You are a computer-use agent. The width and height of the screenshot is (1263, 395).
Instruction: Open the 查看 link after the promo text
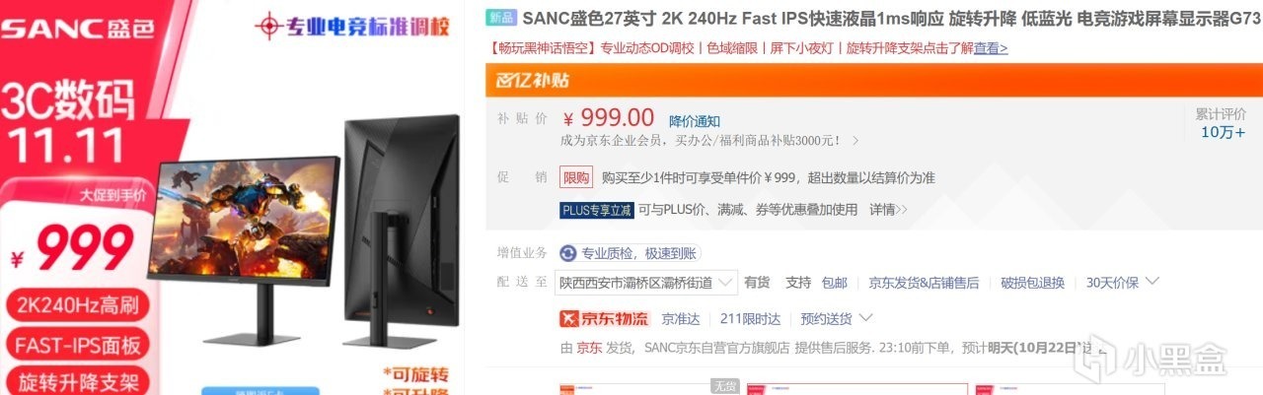[x=991, y=48]
